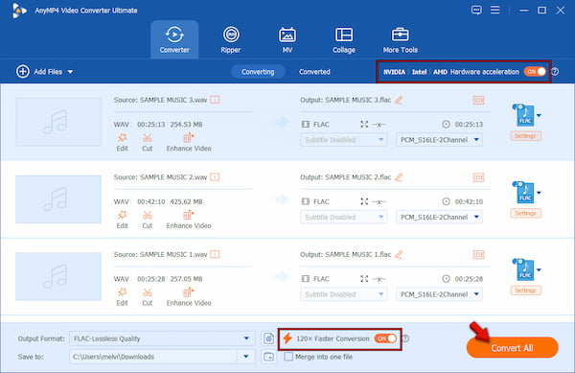Show source info for SAMPLE MUSIC 1.wav

(215, 254)
